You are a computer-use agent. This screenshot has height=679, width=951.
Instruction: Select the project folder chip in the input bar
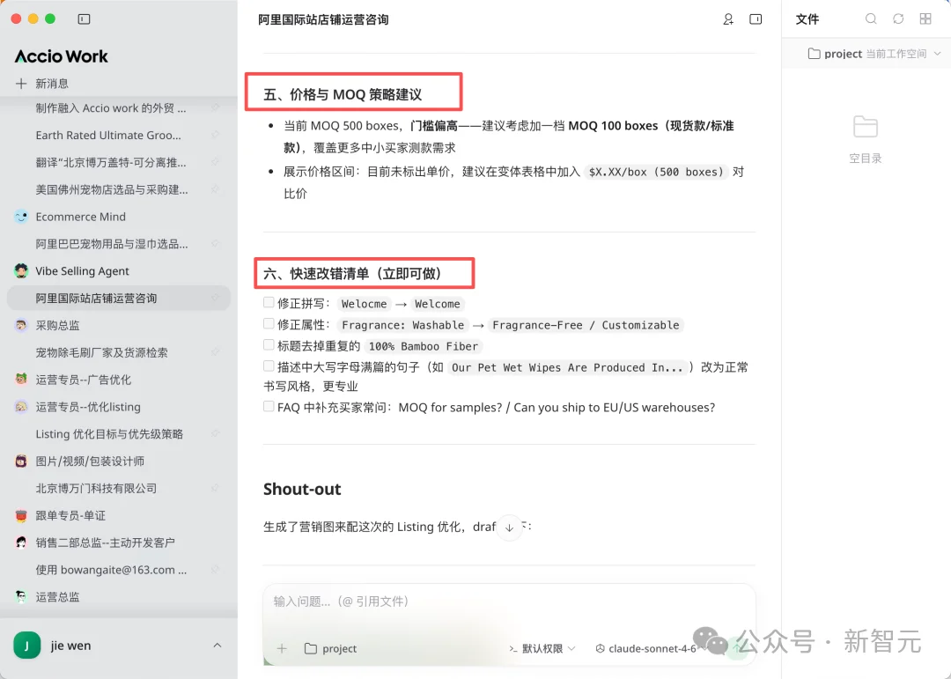coord(331,648)
